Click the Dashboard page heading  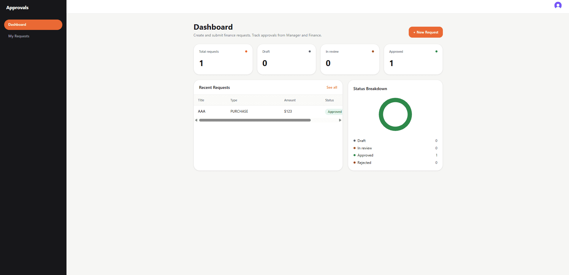(213, 27)
